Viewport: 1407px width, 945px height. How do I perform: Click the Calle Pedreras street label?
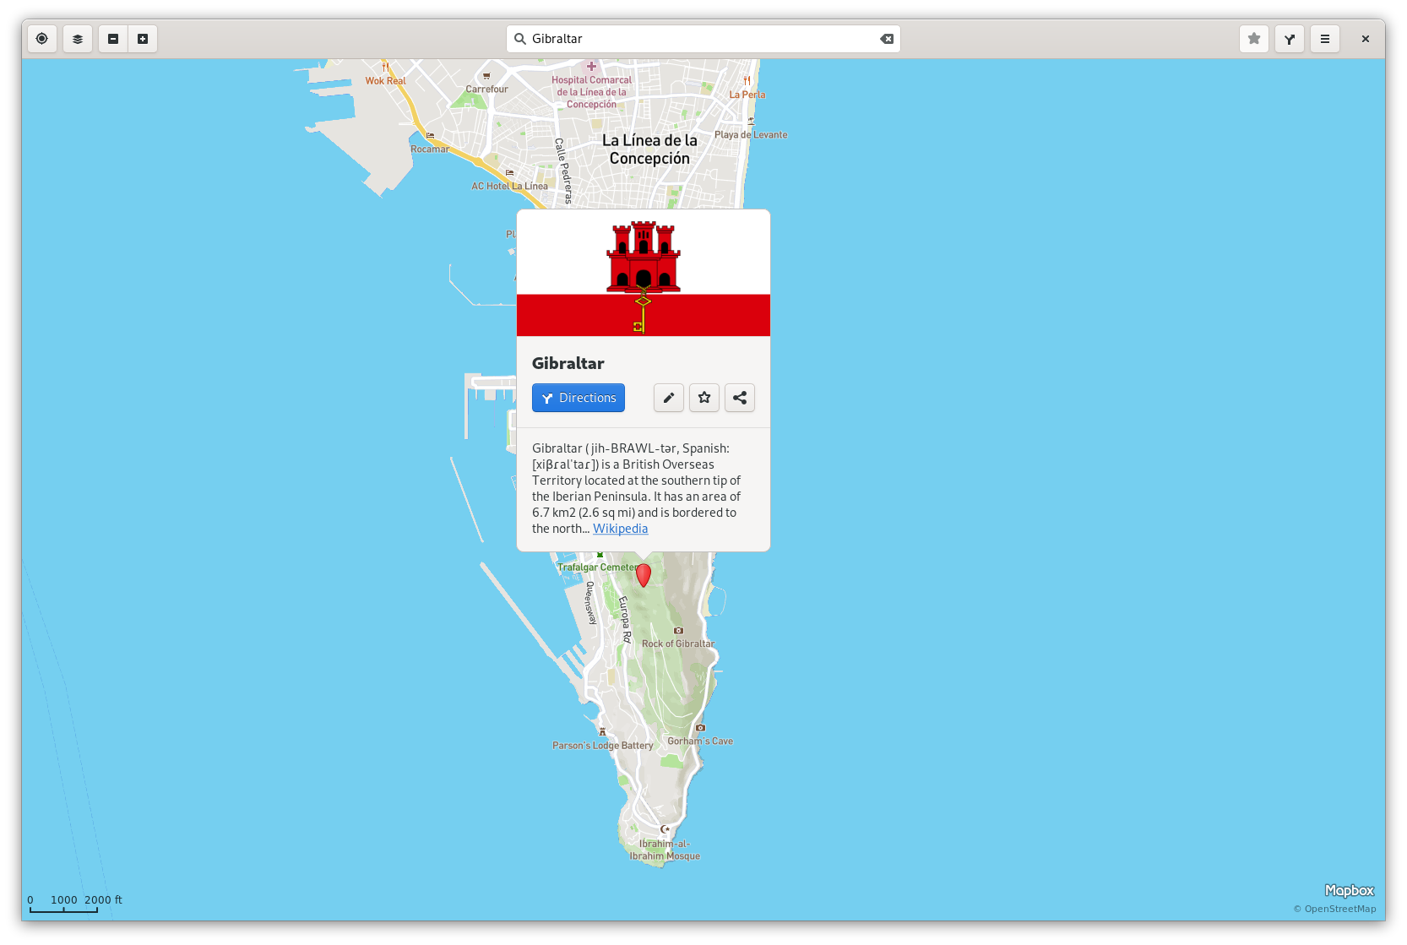[563, 171]
